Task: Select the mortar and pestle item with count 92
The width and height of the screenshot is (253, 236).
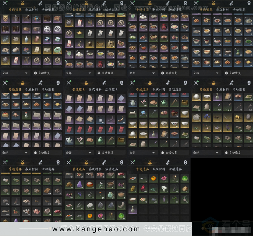Action: (x=111, y=184)
